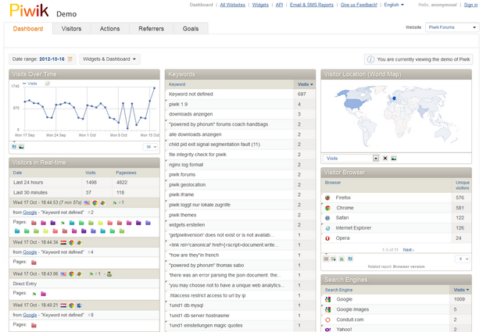This screenshot has height=332, width=483.
Task: Click the 'Last 24 hours' row
Action: click(84, 182)
